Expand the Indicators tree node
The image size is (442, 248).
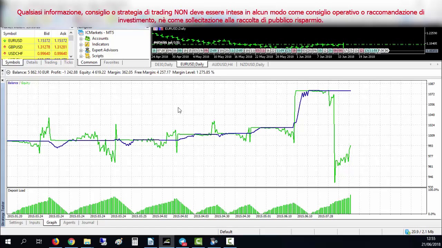[81, 44]
